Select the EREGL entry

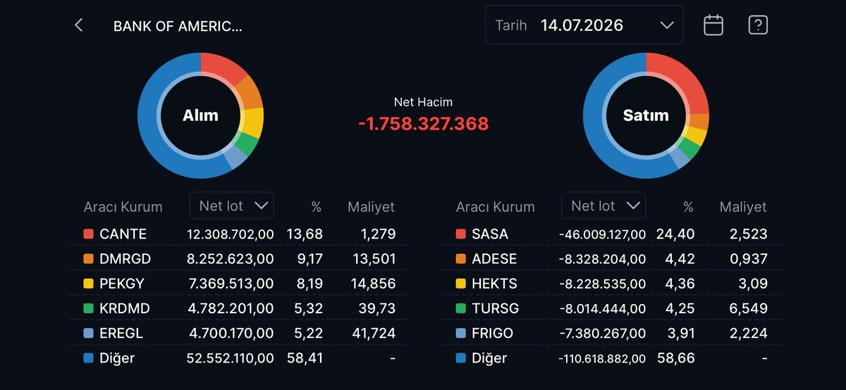240,333
